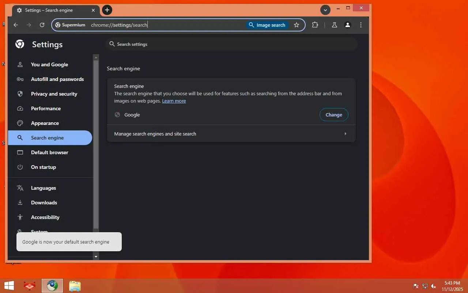Maximize the Supermium window
The width and height of the screenshot is (468, 293).
point(348,8)
